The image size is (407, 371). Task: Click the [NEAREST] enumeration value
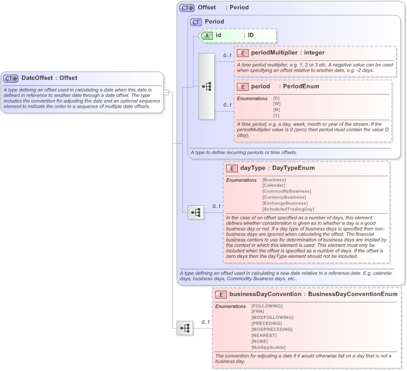pos(264,335)
